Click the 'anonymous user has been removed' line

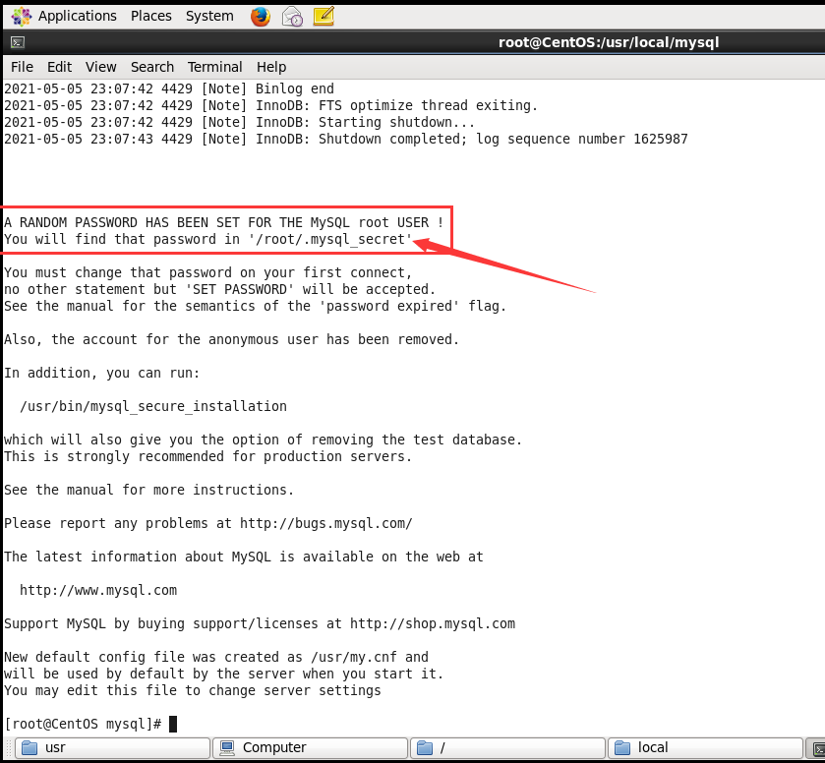click(231, 340)
